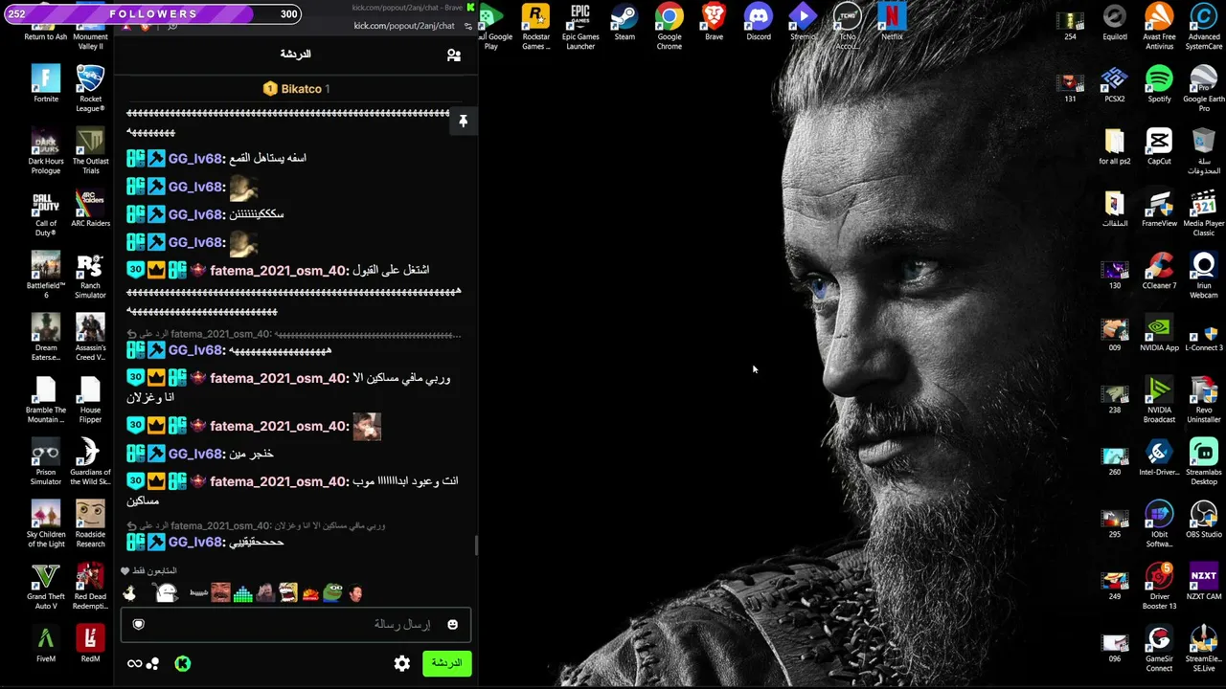Click the pin icon beside the pinned message
The image size is (1226, 689).
pos(463,122)
